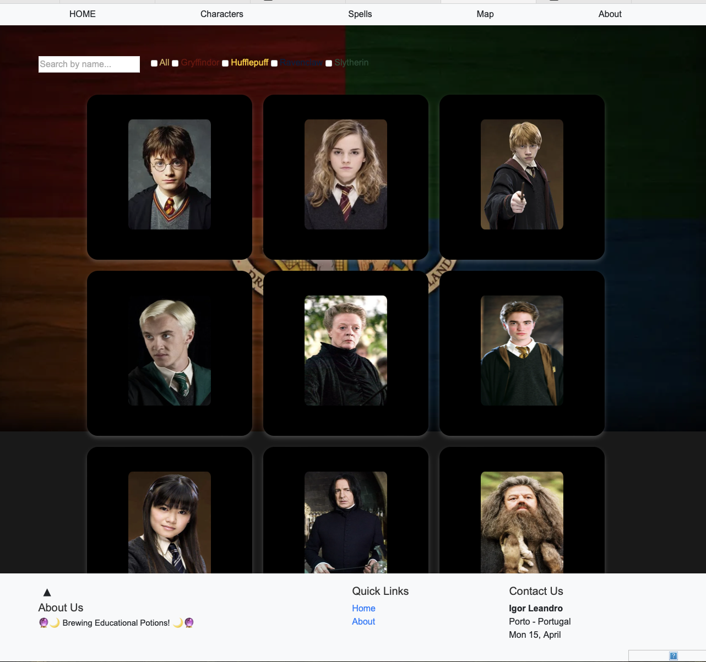The width and height of the screenshot is (706, 662).
Task: Click the crystal ball emoji in the footer
Action: point(44,622)
